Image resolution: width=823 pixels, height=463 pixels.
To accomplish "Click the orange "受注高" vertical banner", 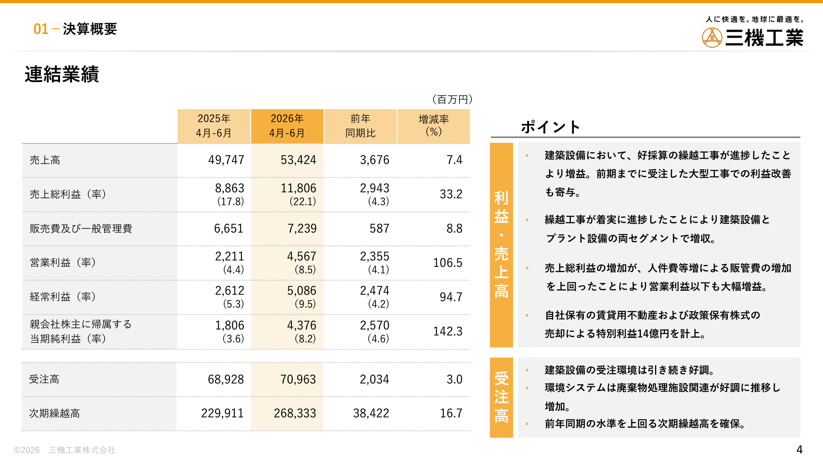I will pos(502,398).
